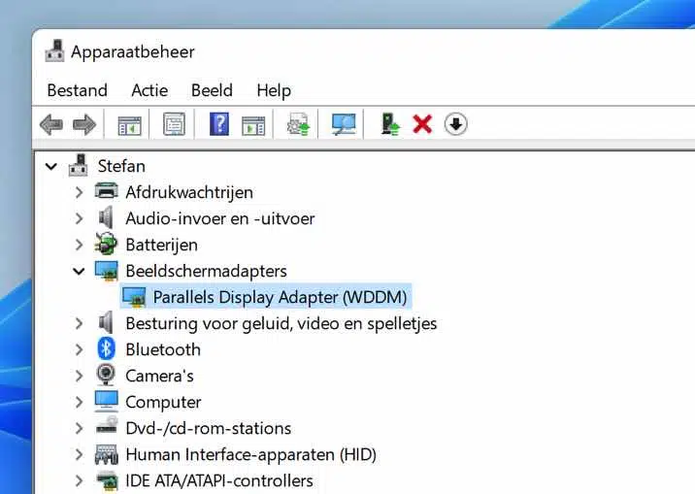Click the Batterijen battery icon
This screenshot has width=695, height=494.
(x=106, y=244)
